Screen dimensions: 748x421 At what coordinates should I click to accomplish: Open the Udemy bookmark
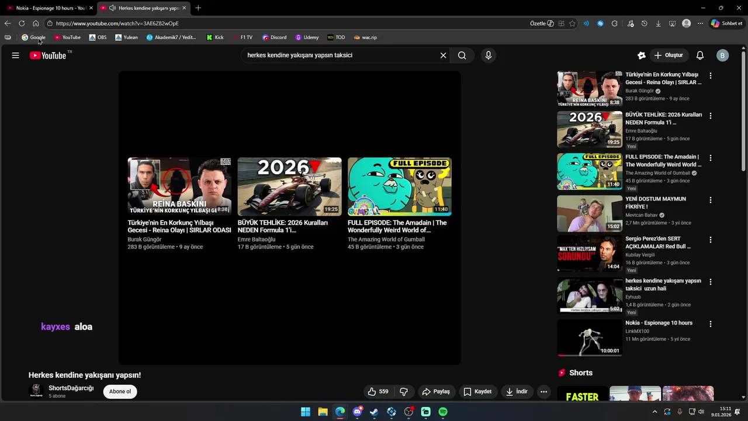[307, 37]
